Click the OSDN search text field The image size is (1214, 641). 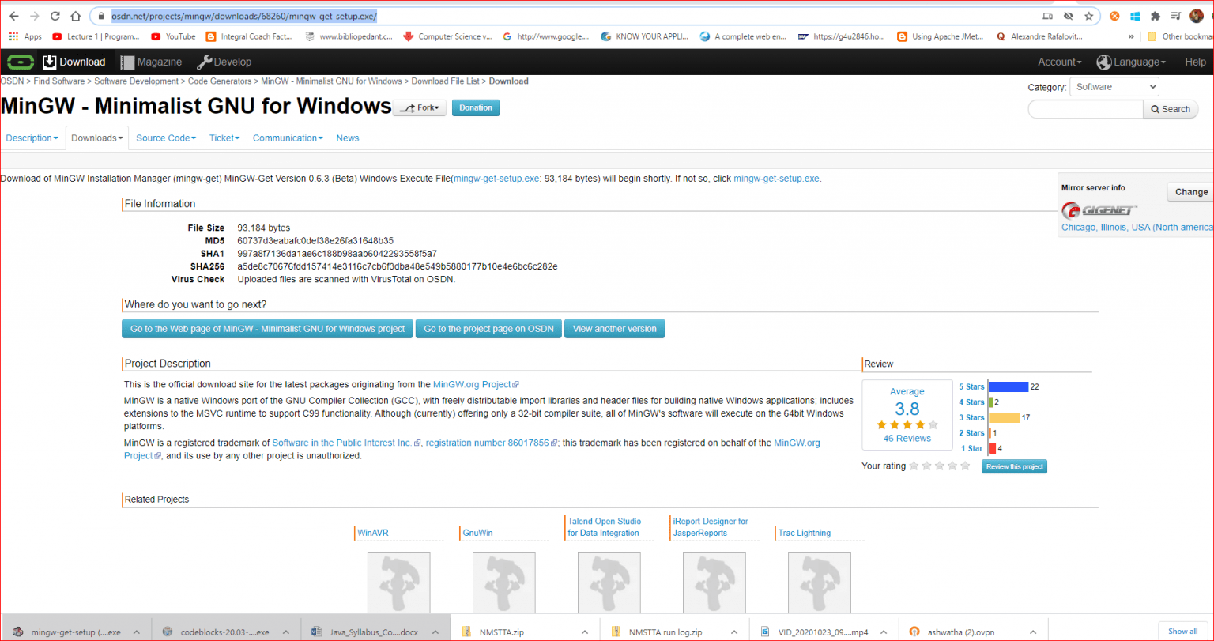[1084, 109]
